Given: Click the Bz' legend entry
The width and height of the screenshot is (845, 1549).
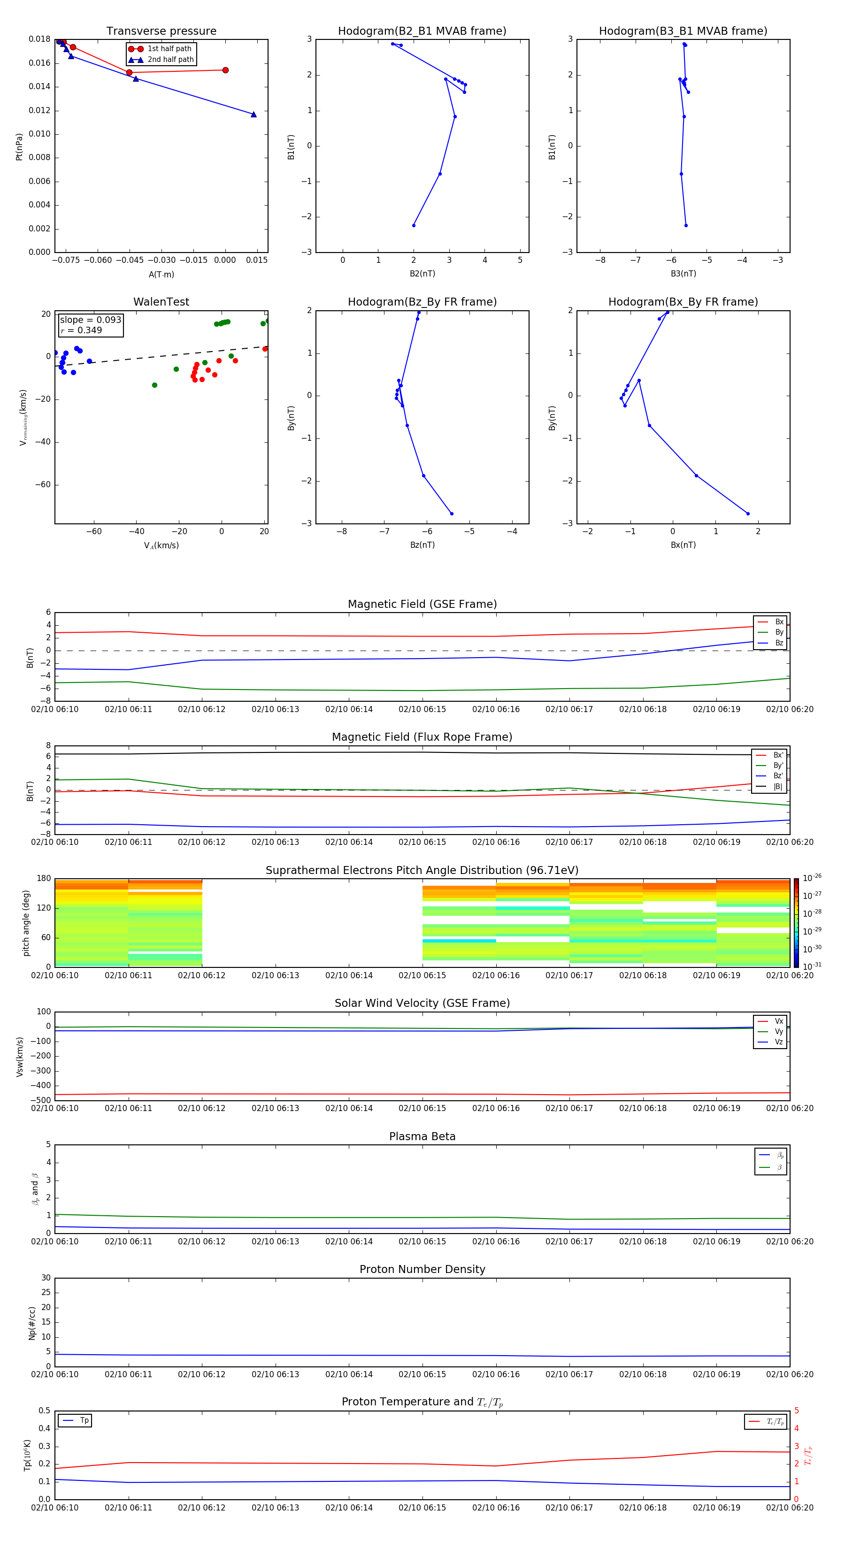Looking at the screenshot, I should pyautogui.click(x=769, y=776).
